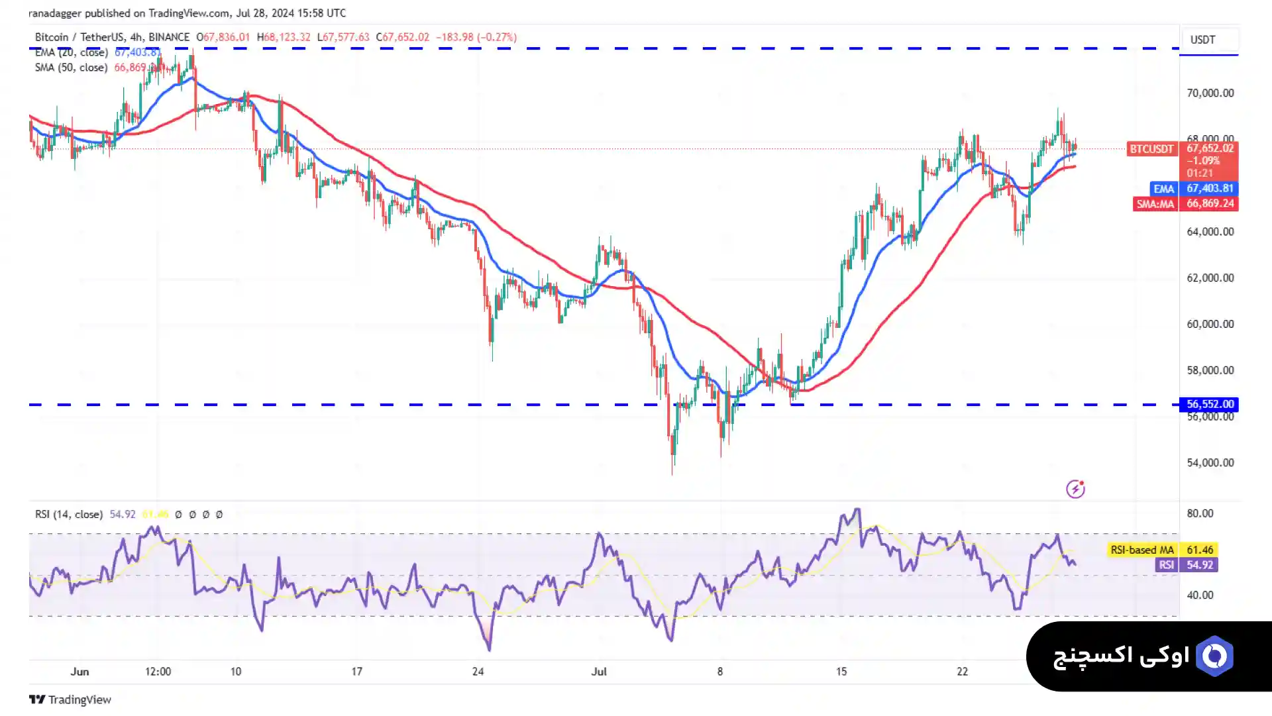1272x716 pixels.
Task: Click the 15 date on time axis
Action: tap(841, 672)
